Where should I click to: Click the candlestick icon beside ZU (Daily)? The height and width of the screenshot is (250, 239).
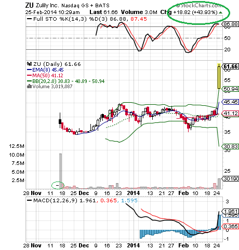[x=29, y=64]
